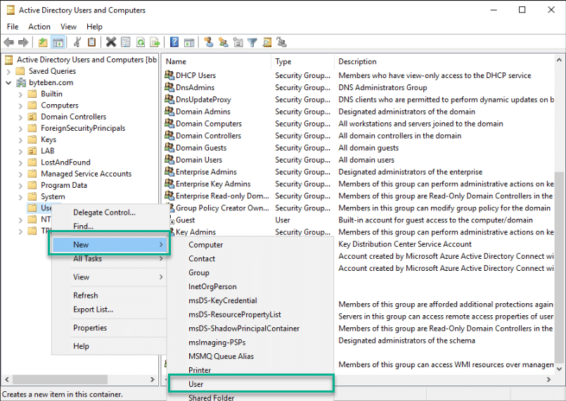Create new user via toolbar icon

pyautogui.click(x=208, y=42)
